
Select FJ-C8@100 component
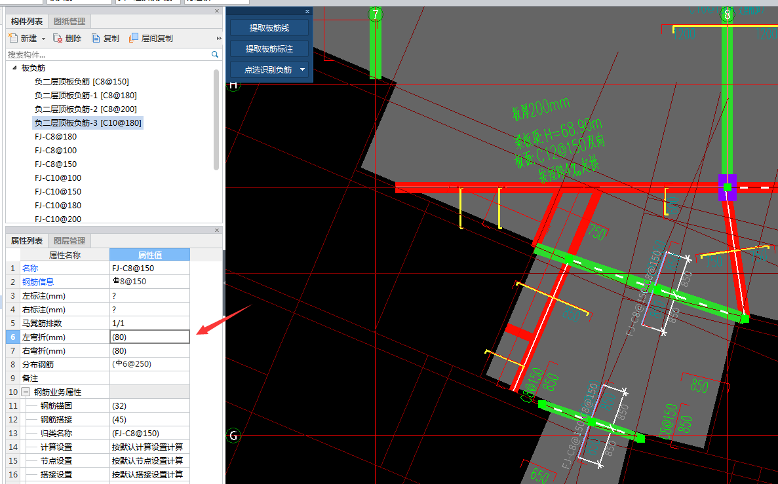point(56,150)
